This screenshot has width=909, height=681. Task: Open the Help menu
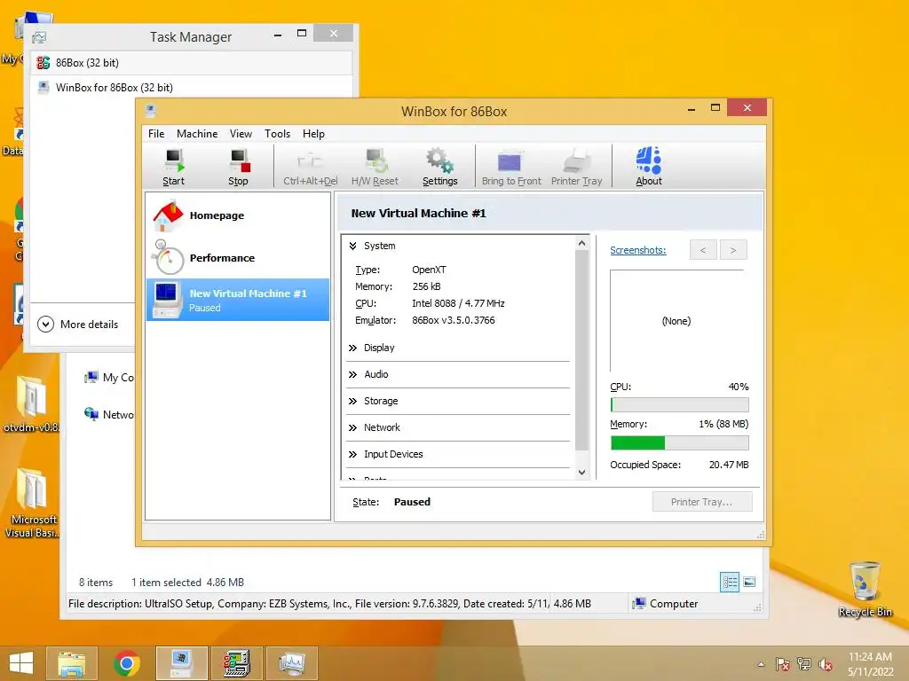[x=313, y=134]
